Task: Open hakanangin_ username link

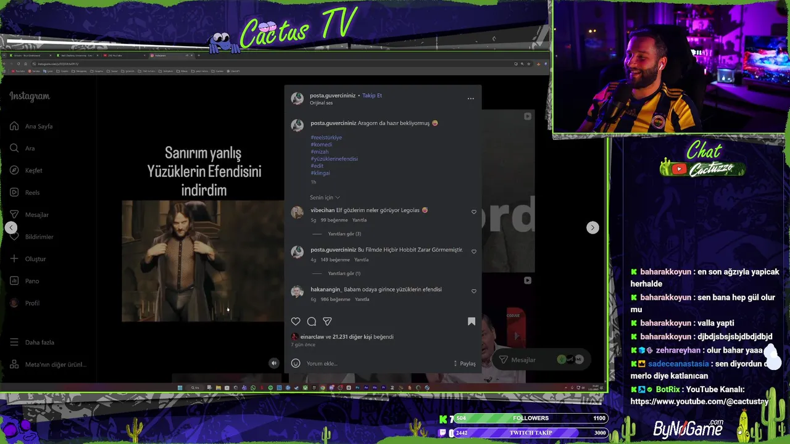Action: click(326, 289)
